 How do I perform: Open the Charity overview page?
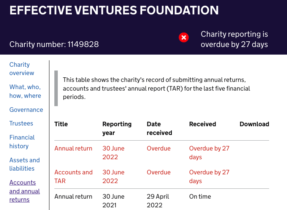coord(22,69)
